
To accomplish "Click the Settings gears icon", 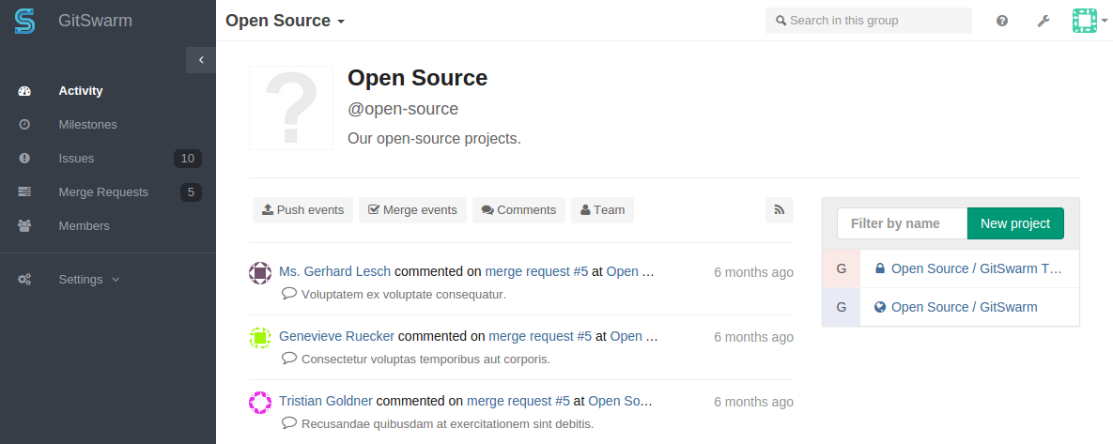I will (24, 280).
